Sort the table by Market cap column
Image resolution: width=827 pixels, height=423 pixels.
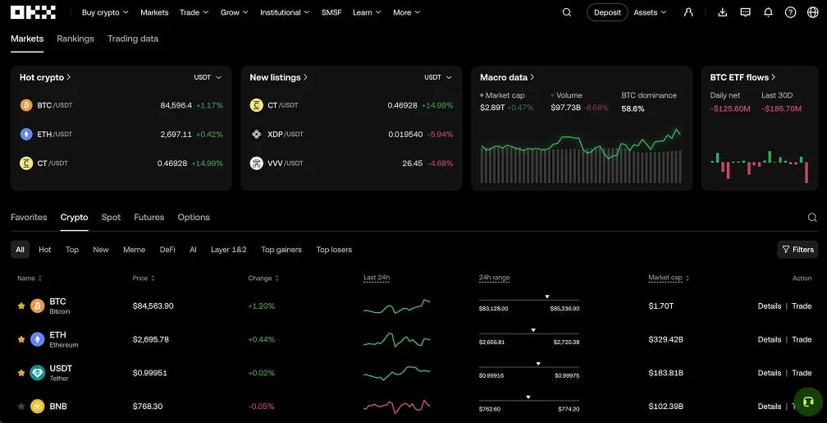point(669,278)
